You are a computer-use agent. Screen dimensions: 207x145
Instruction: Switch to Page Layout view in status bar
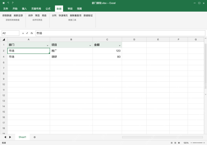tap(175, 143)
